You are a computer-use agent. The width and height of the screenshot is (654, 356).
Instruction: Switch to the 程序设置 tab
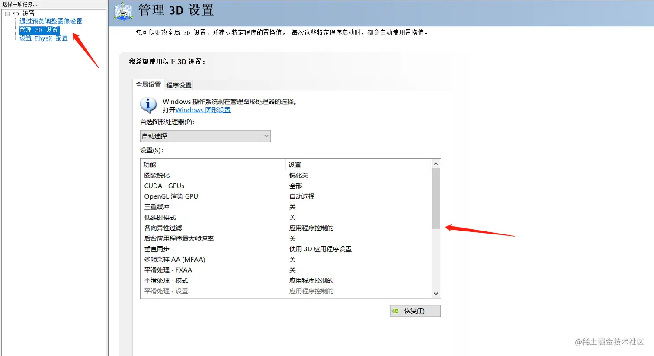click(179, 85)
